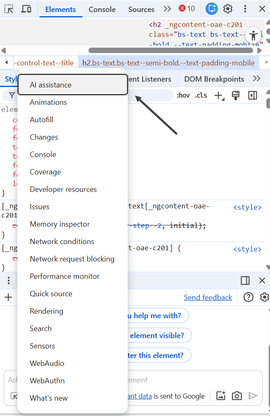The height and width of the screenshot is (416, 270).
Task: Expand more top panel tabs chevron
Action: 167,9
